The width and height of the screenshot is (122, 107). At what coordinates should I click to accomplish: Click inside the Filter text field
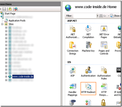[85, 16]
